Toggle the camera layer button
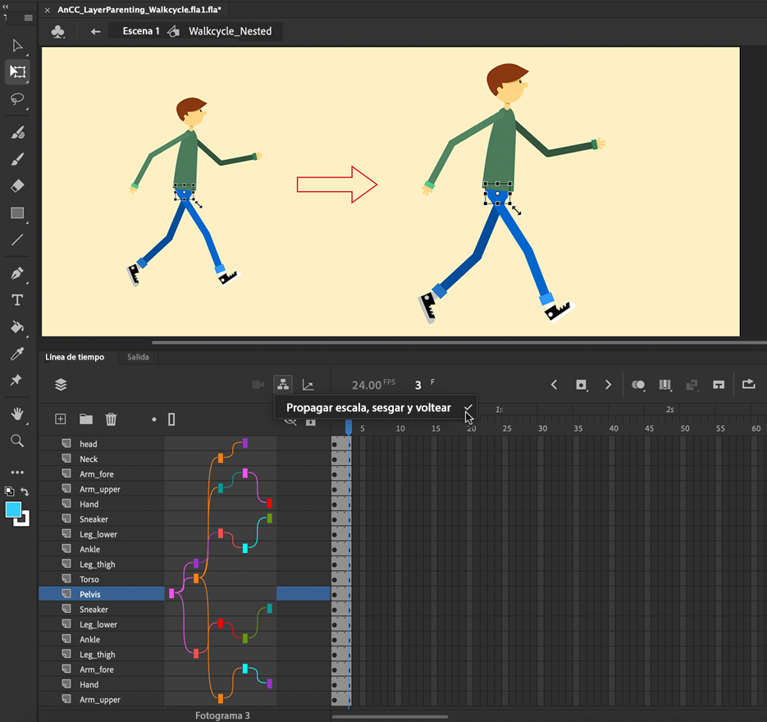Screen dimensions: 767x722 tap(258, 385)
